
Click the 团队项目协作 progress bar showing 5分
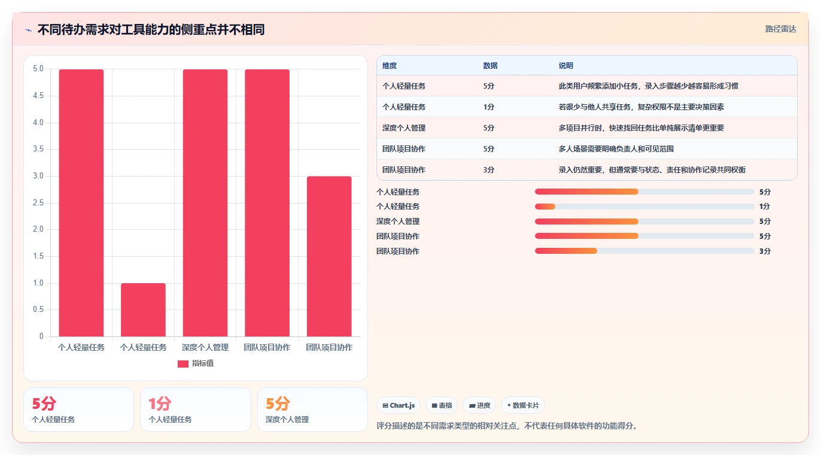644,236
